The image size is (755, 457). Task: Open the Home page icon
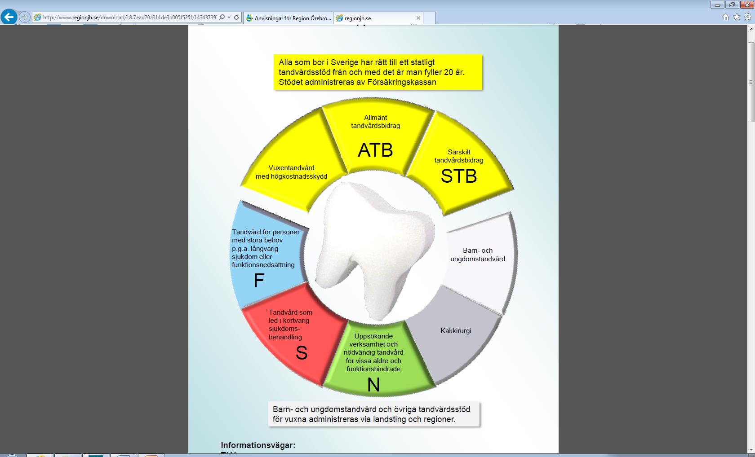[725, 17]
